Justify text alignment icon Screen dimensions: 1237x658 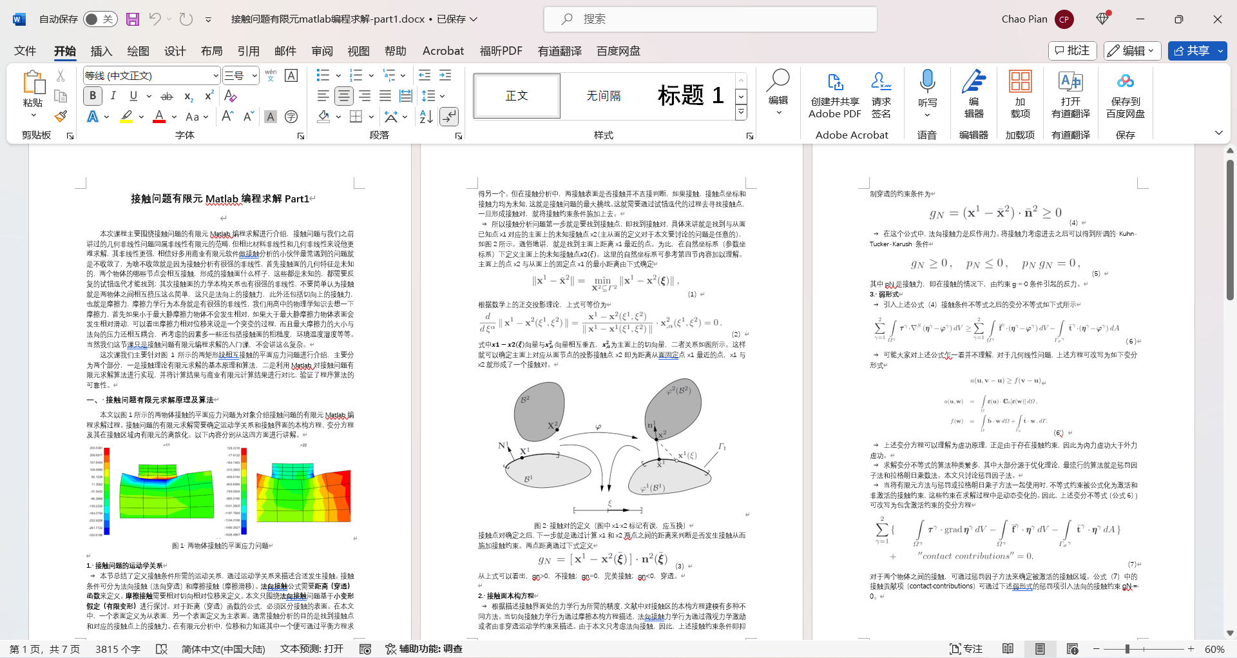tap(385, 96)
